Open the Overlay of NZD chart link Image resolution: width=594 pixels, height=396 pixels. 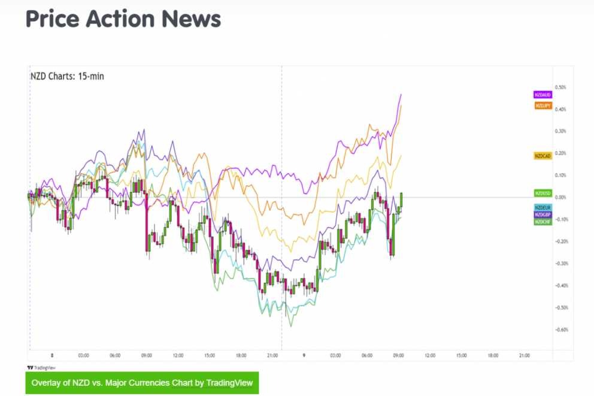tap(142, 383)
